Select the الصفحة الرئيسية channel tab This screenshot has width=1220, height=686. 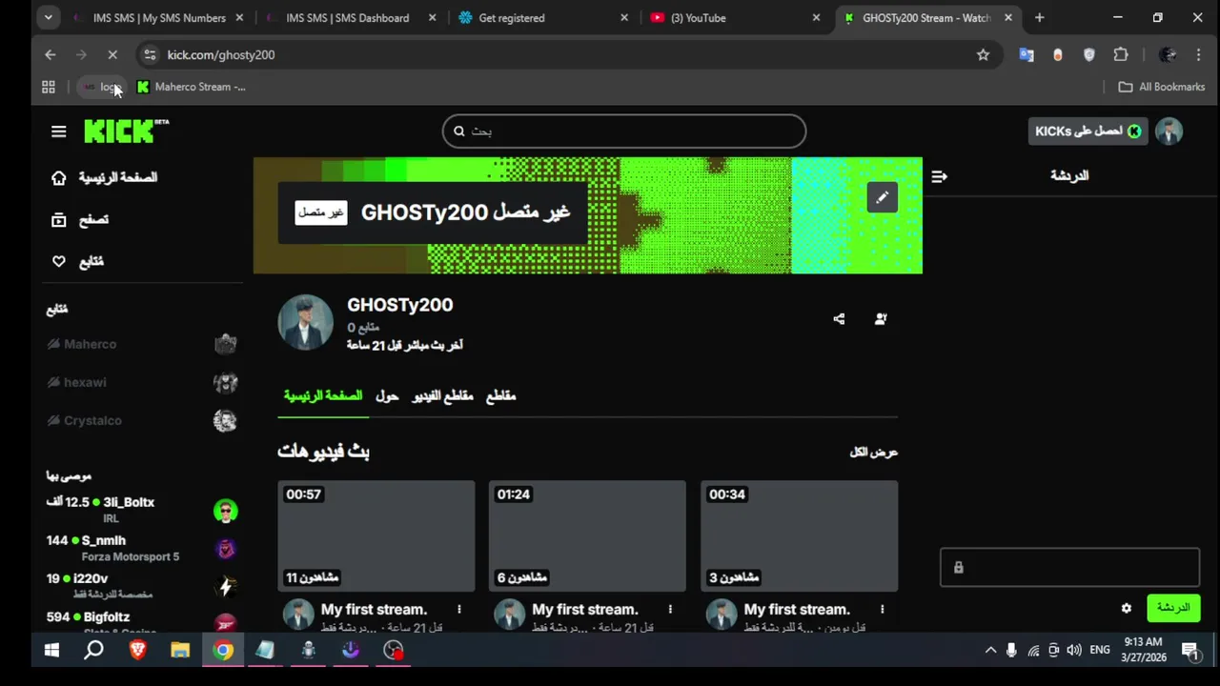pyautogui.click(x=323, y=396)
